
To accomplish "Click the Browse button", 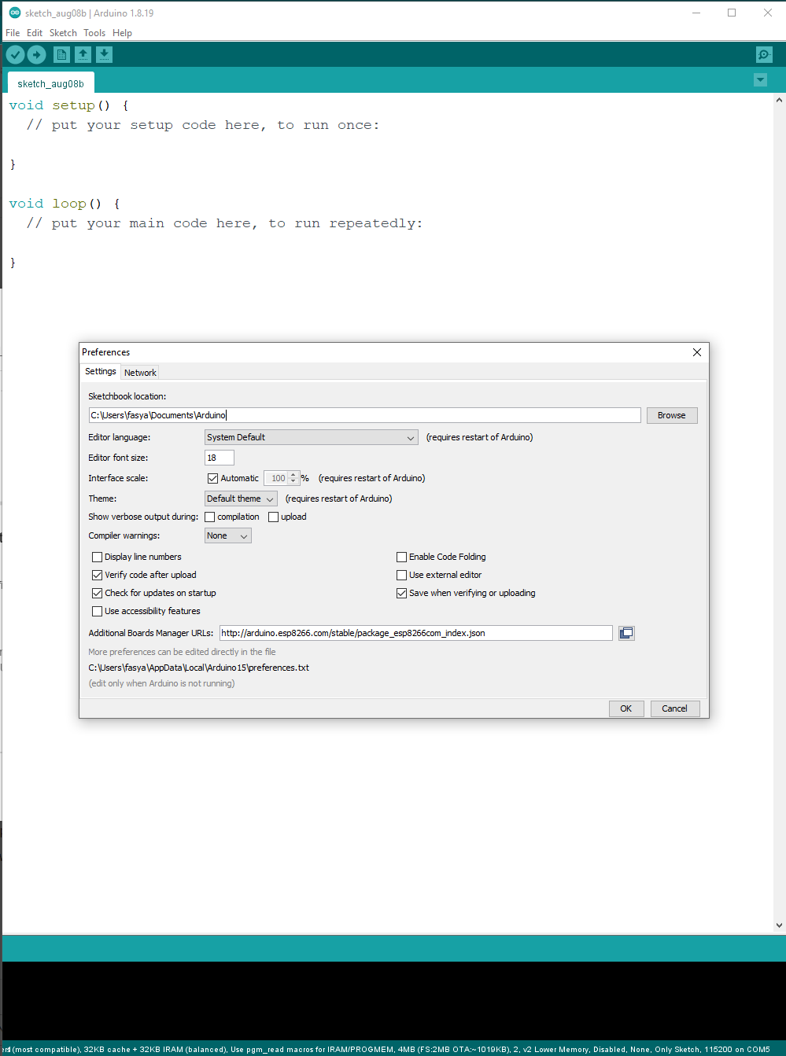I will pos(672,415).
